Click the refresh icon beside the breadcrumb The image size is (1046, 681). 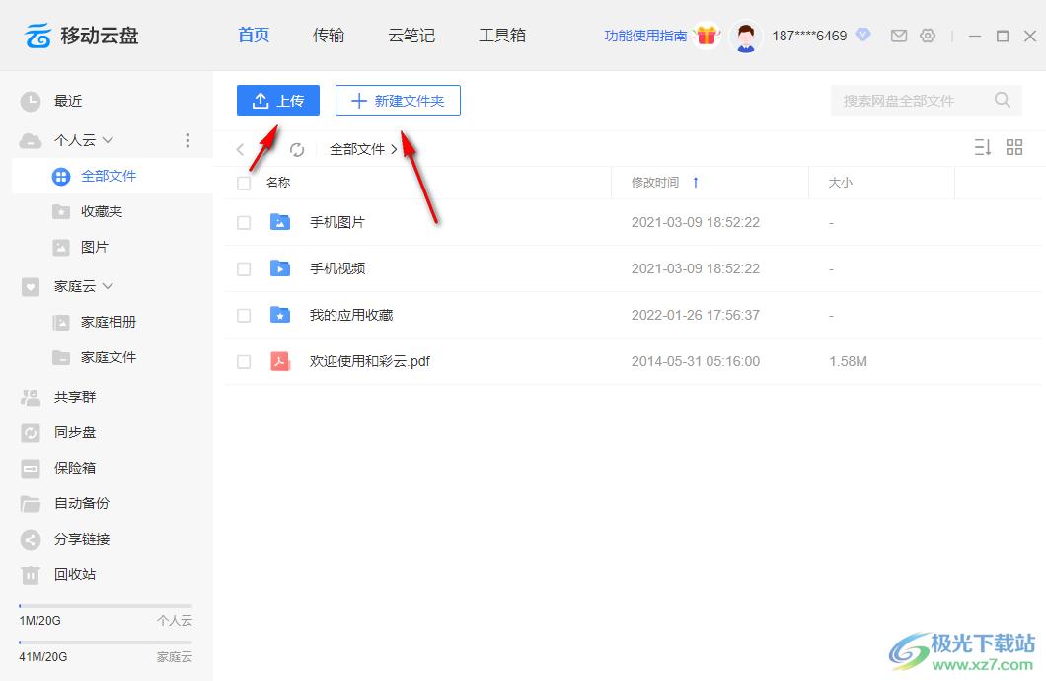tap(297, 150)
